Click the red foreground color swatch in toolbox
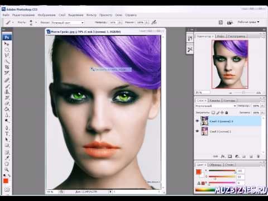The width and height of the screenshot is (268, 201). (6, 181)
